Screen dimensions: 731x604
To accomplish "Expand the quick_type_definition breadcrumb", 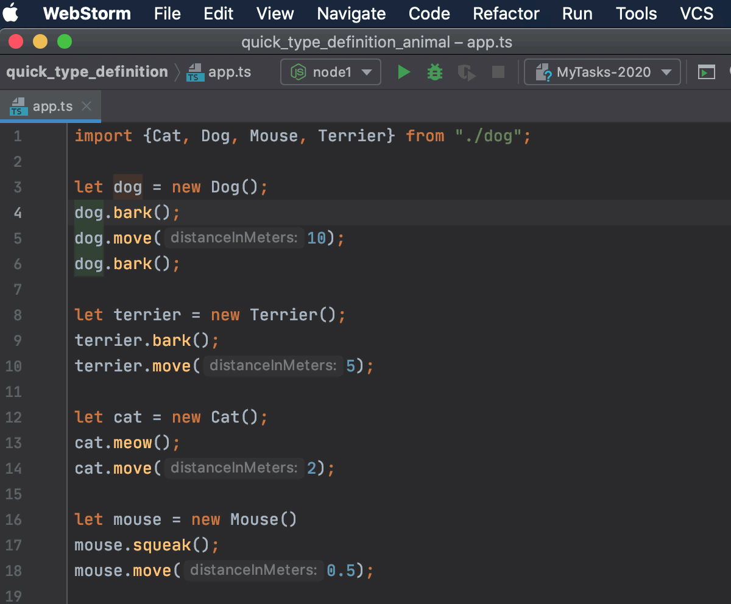I will [86, 71].
